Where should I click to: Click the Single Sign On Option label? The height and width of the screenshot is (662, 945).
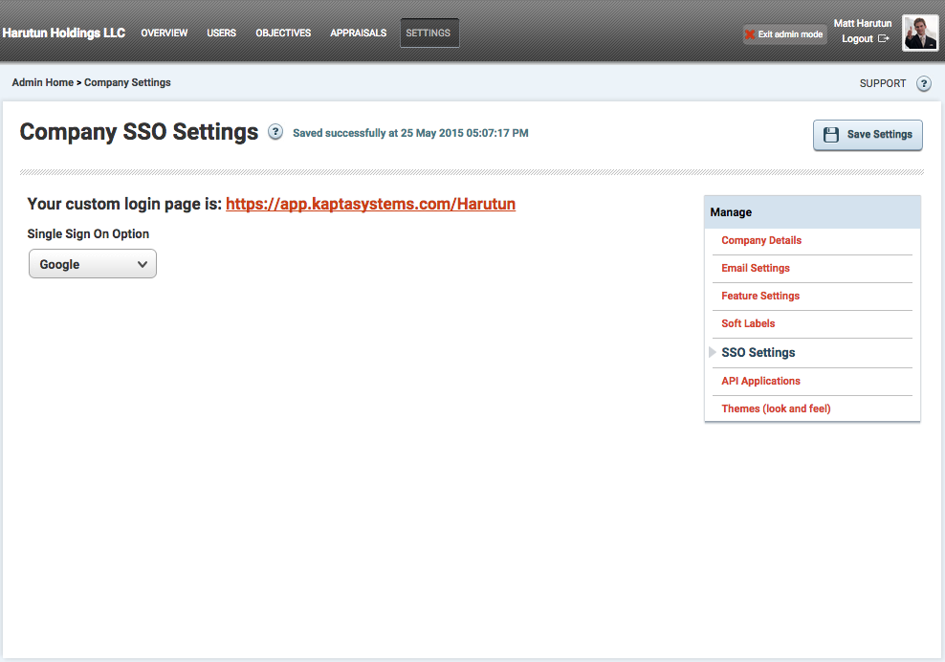coord(88,234)
